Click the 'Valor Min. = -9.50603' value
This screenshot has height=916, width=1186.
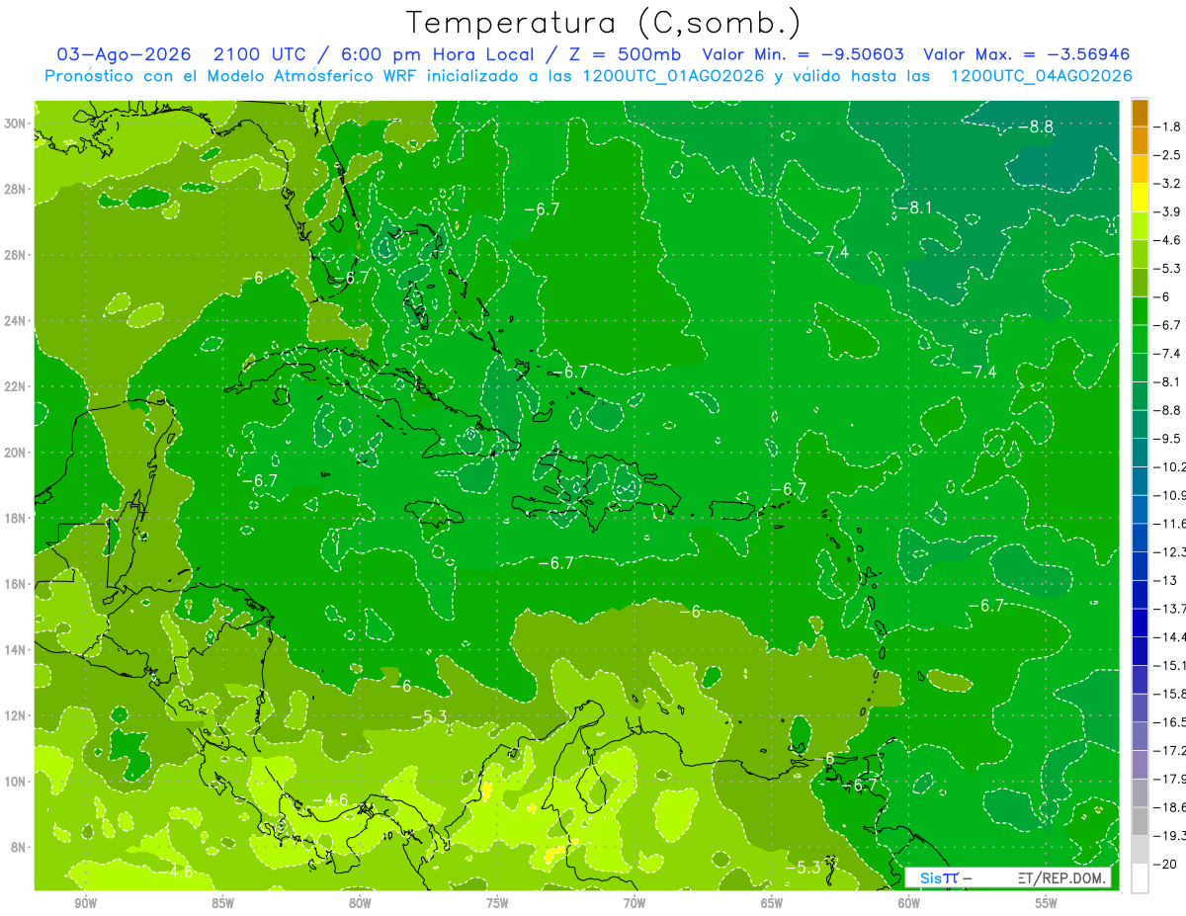pyautogui.click(x=803, y=54)
